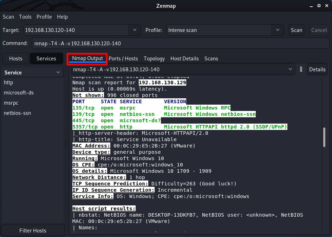Select the msrpc service

click(33, 103)
